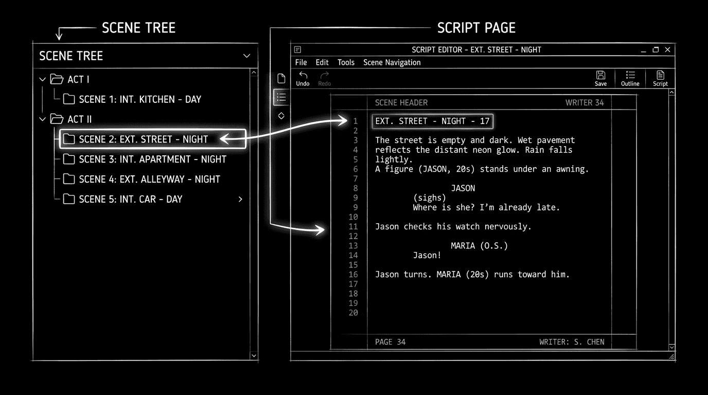
Task: Click the script editor scrollbar down arrow
Action: (672, 347)
